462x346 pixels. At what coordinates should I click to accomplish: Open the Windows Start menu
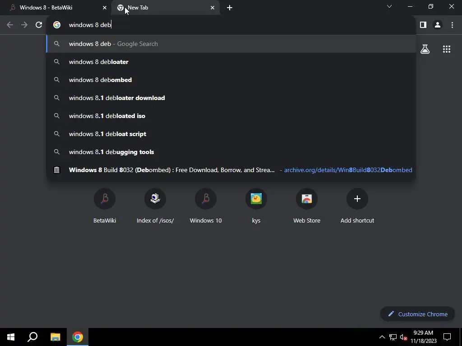click(x=11, y=337)
